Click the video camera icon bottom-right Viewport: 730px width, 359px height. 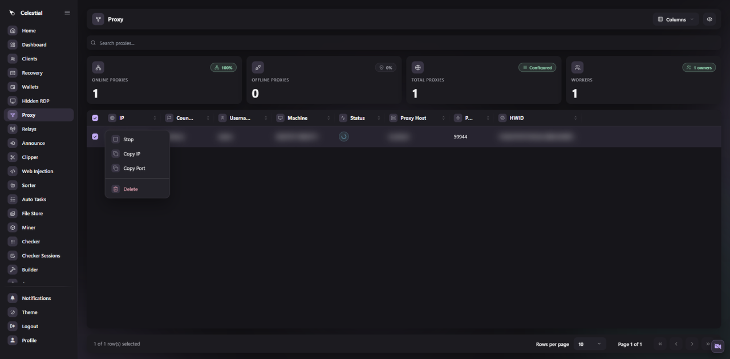tap(717, 346)
